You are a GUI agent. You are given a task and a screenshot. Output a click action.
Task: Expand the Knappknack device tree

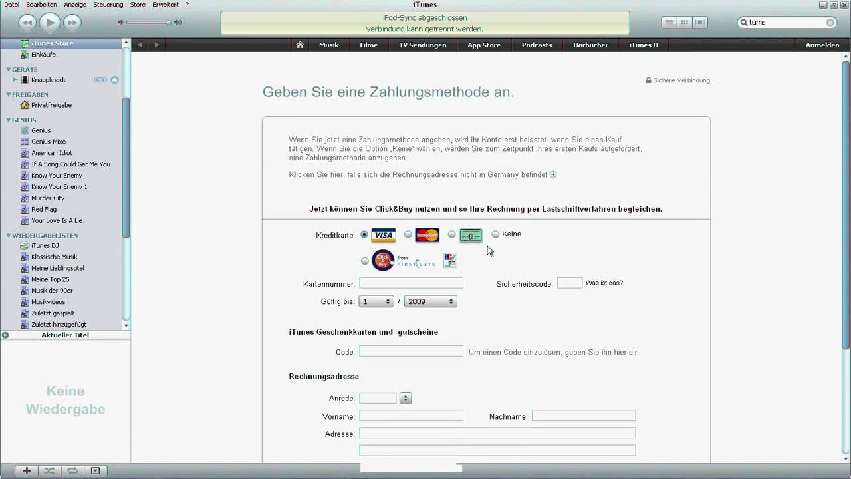coord(15,80)
